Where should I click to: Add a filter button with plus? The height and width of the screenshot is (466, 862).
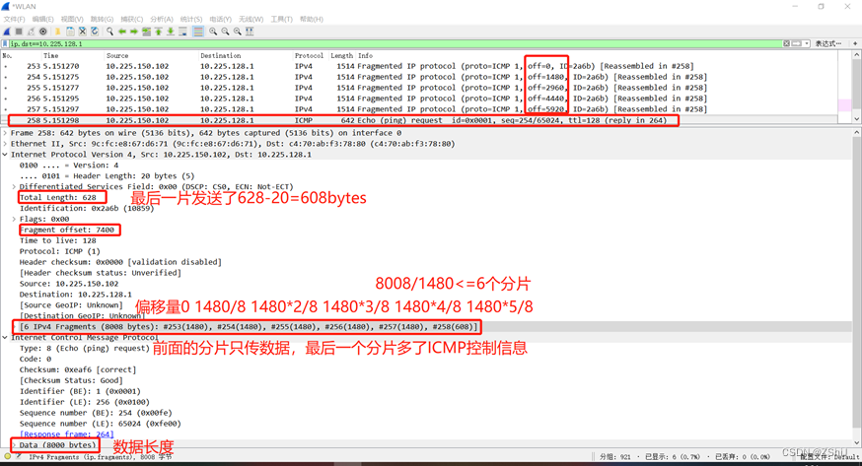click(x=855, y=43)
